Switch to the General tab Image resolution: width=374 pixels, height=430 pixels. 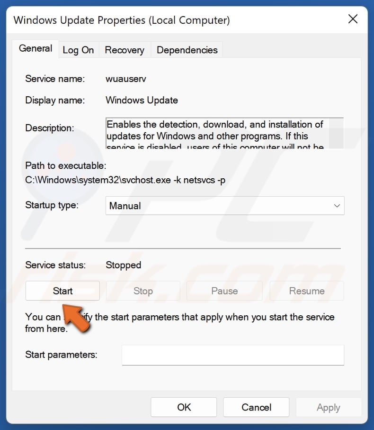click(x=36, y=49)
